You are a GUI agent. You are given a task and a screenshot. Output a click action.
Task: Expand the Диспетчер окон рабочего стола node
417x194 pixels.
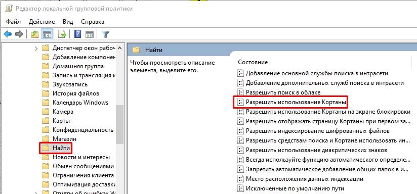(x=36, y=48)
